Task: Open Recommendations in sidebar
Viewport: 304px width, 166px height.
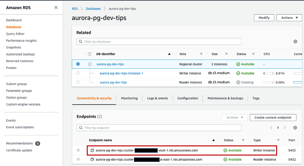Action: coord(19,143)
